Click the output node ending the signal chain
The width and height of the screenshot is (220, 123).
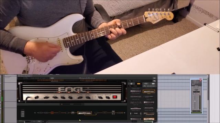[124, 113]
